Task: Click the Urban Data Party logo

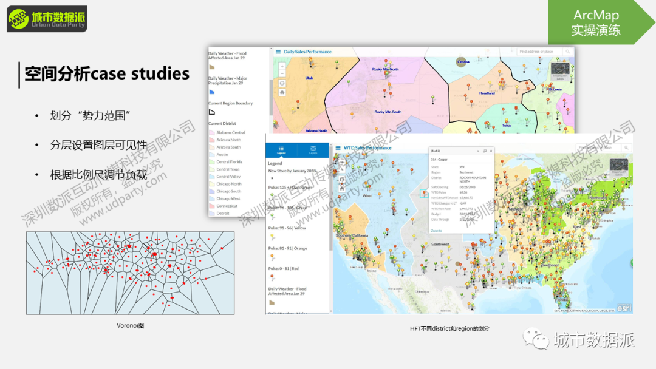Action: [x=47, y=19]
